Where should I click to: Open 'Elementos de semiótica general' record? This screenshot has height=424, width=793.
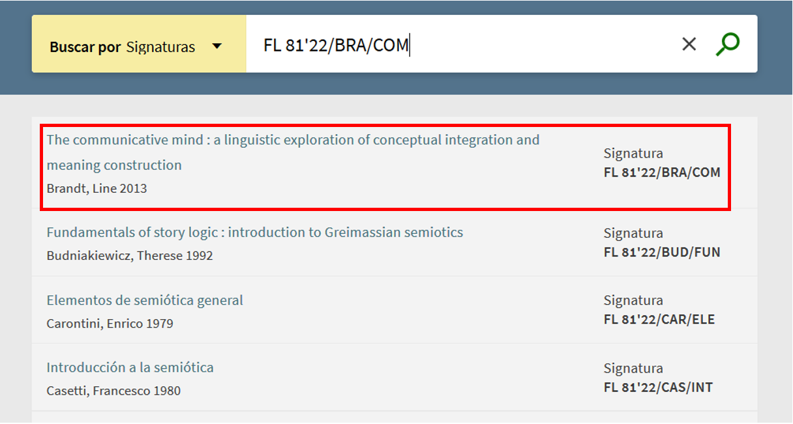point(145,300)
